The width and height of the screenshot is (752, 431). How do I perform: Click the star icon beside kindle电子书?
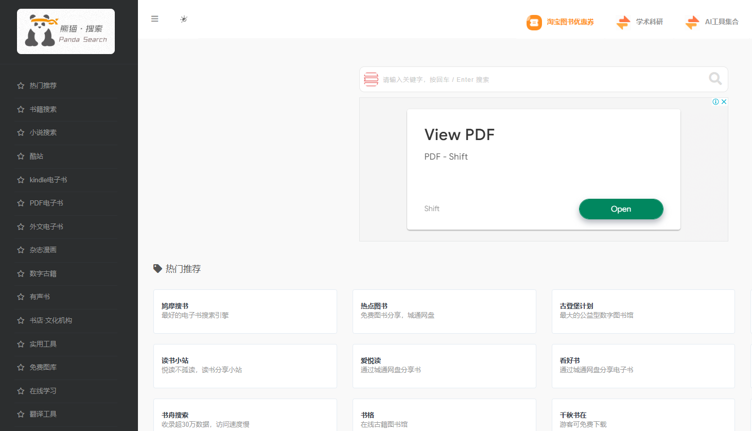click(21, 180)
